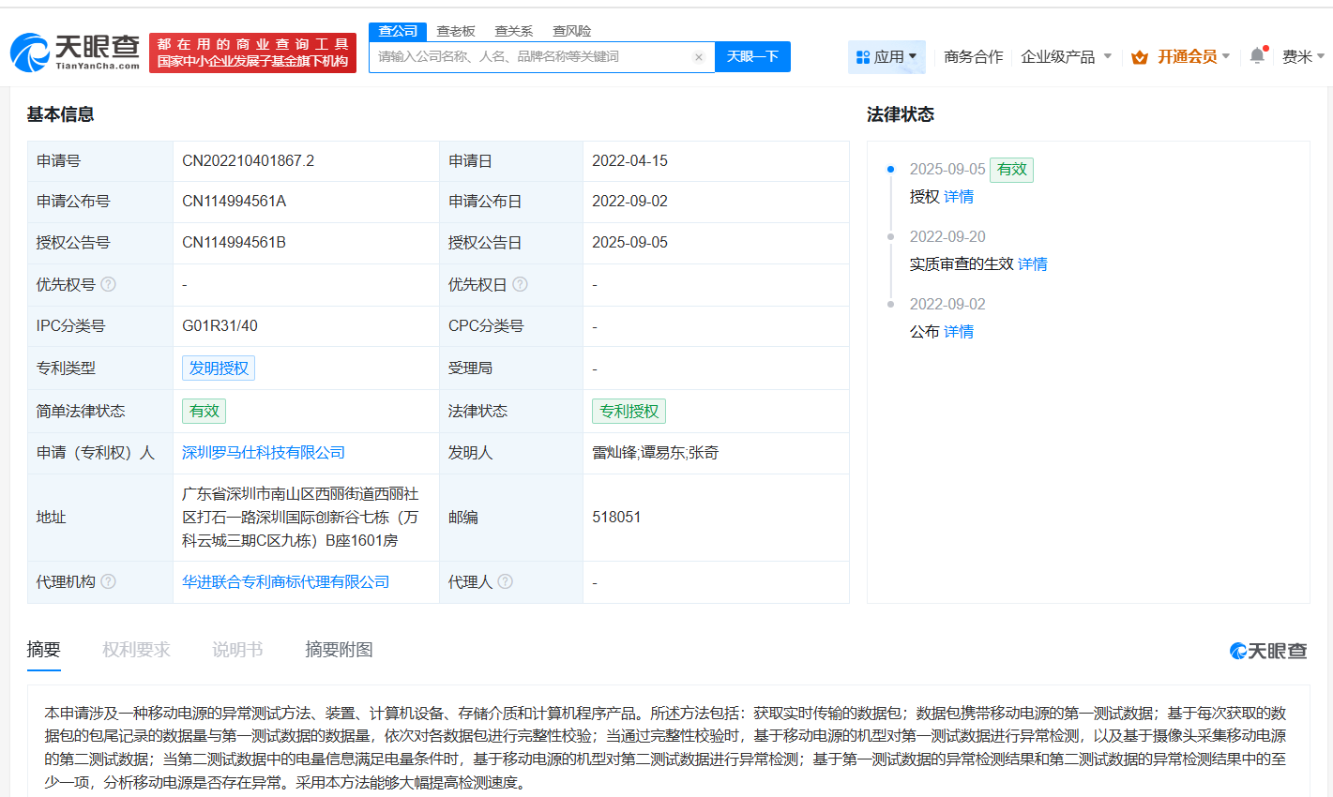Image resolution: width=1333 pixels, height=797 pixels.
Task: Clear the search box with the × icon
Action: pyautogui.click(x=699, y=57)
